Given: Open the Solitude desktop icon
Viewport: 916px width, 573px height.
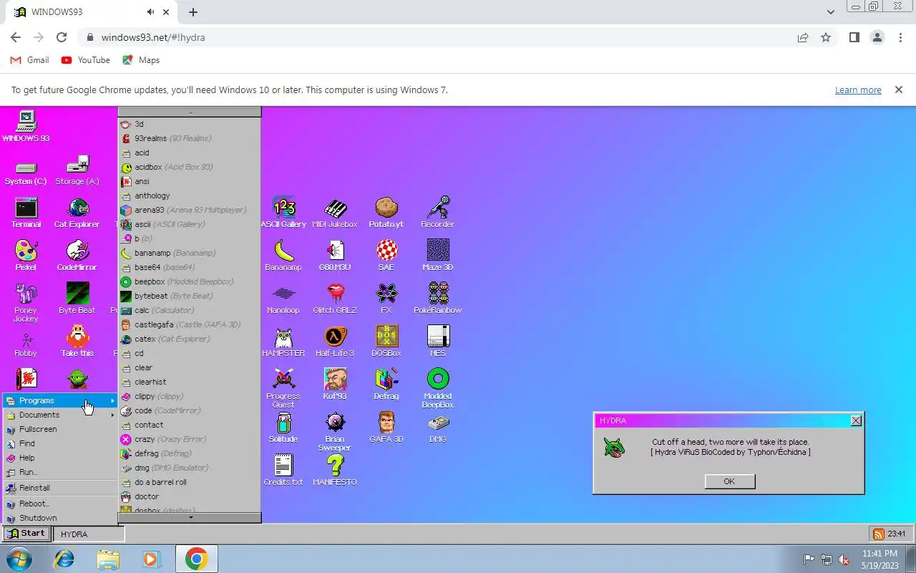Looking at the screenshot, I should point(284,428).
